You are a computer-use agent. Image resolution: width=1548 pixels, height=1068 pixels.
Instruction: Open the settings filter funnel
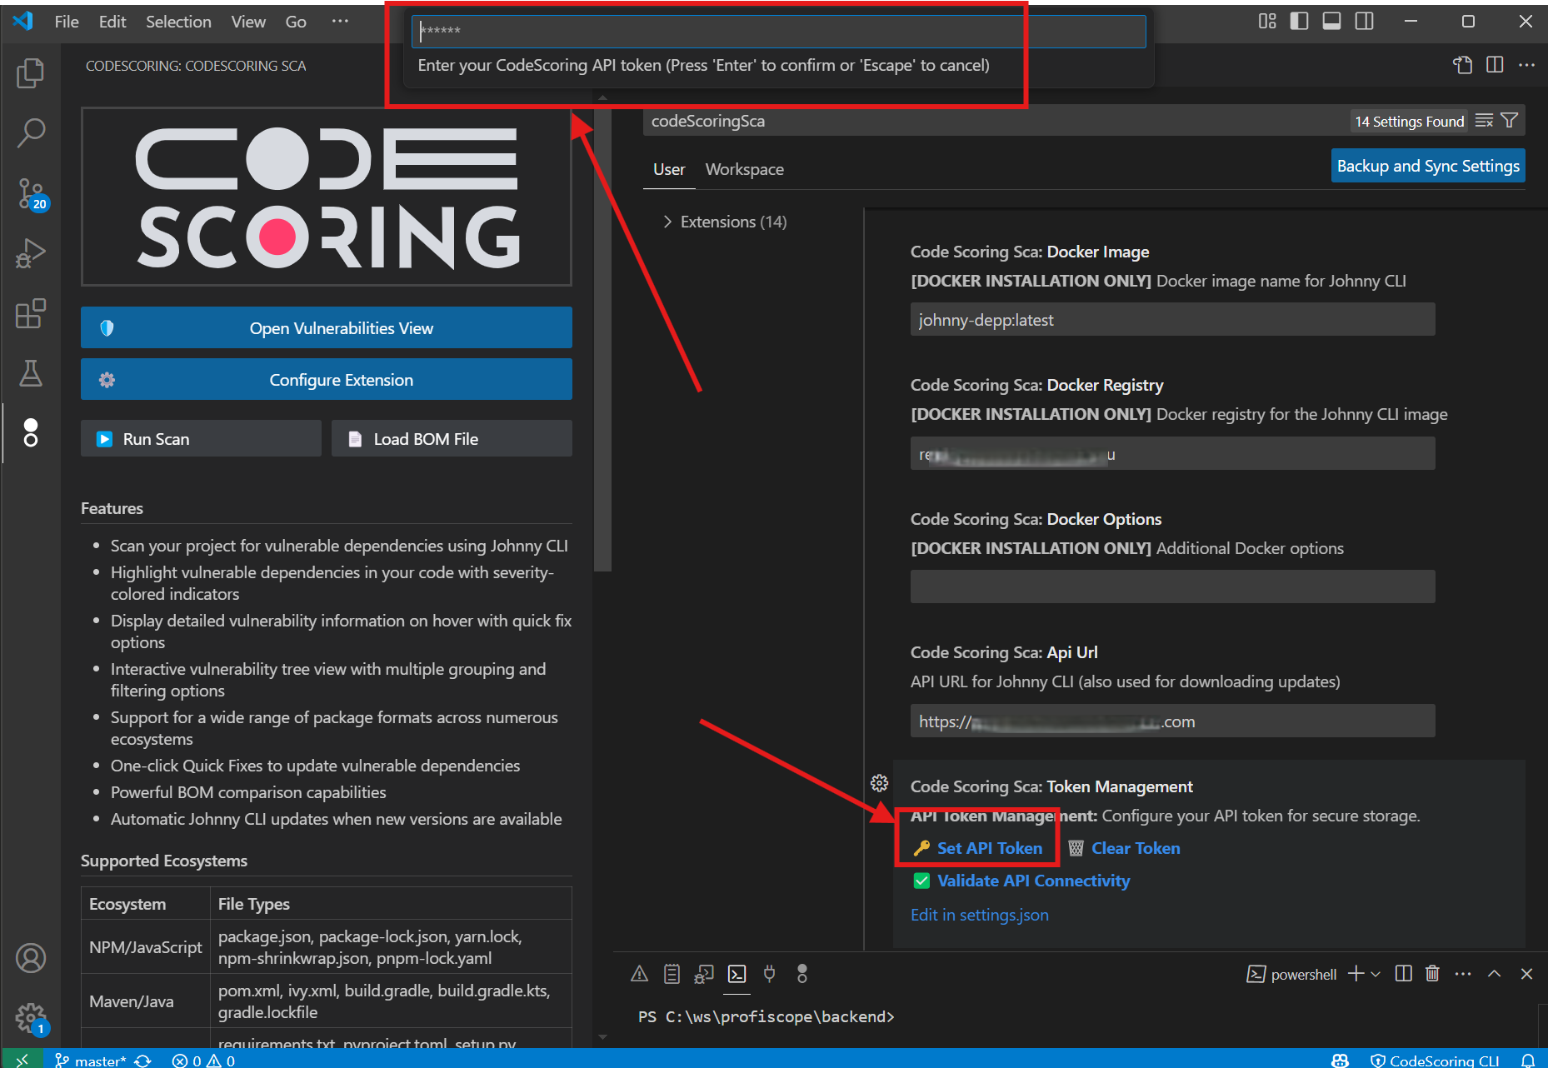pyautogui.click(x=1509, y=121)
